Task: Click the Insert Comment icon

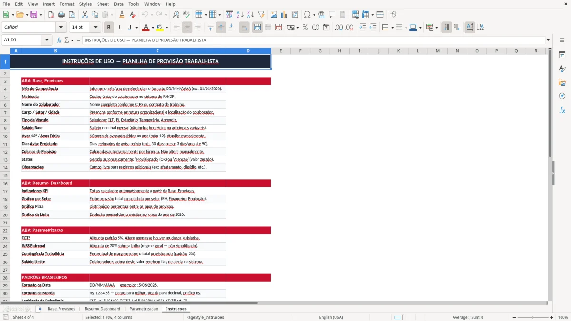Action: 332,15
